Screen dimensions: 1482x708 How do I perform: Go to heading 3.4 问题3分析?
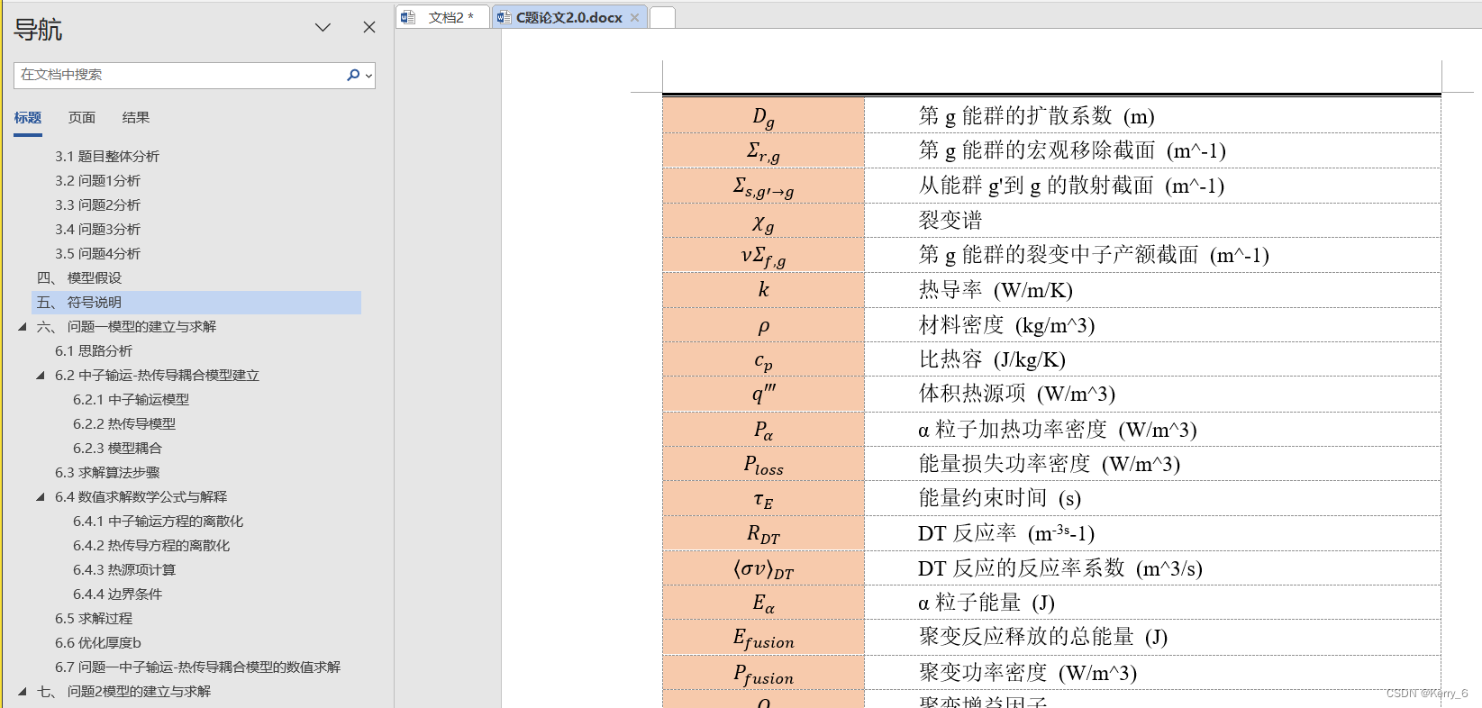(x=97, y=230)
